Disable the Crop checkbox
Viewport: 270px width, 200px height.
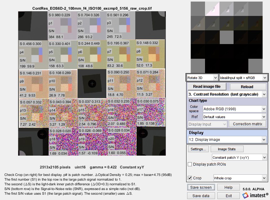pyautogui.click(x=190, y=178)
